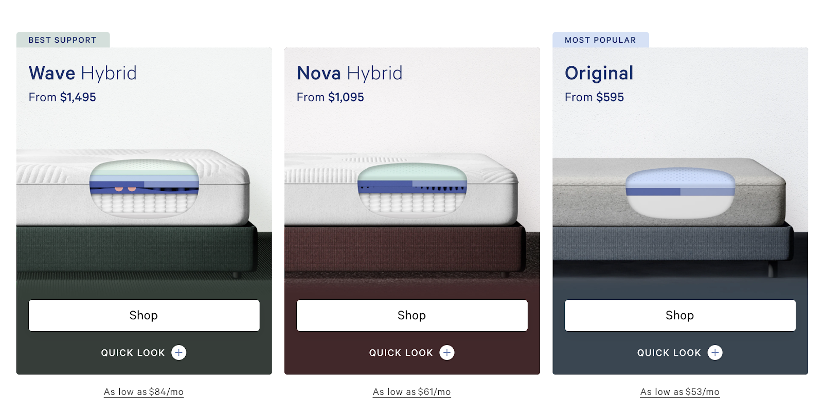Open financing link As low as $84/mo

tap(144, 392)
